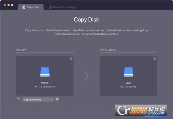173x119 pixels.
Task: Click the Create Disk Image tab icon
Action: (50, 7)
